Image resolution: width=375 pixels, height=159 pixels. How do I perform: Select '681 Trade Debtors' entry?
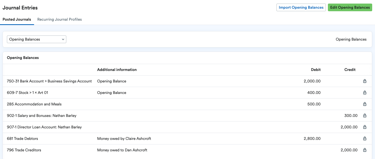(23, 139)
